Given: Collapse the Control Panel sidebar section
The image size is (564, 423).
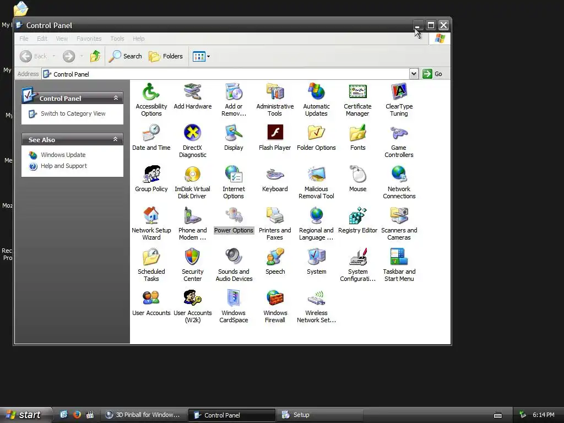Looking at the screenshot, I should coord(116,98).
